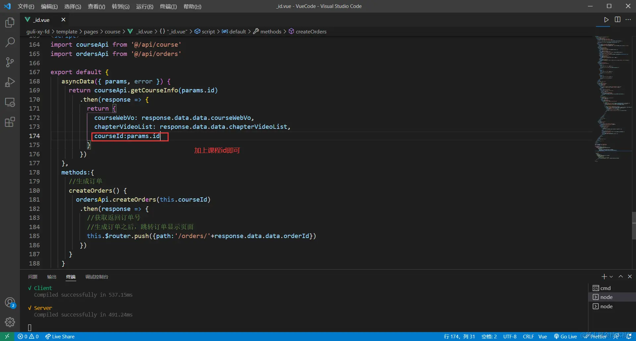
Task: Select the first node terminal in the list
Action: tap(612, 297)
